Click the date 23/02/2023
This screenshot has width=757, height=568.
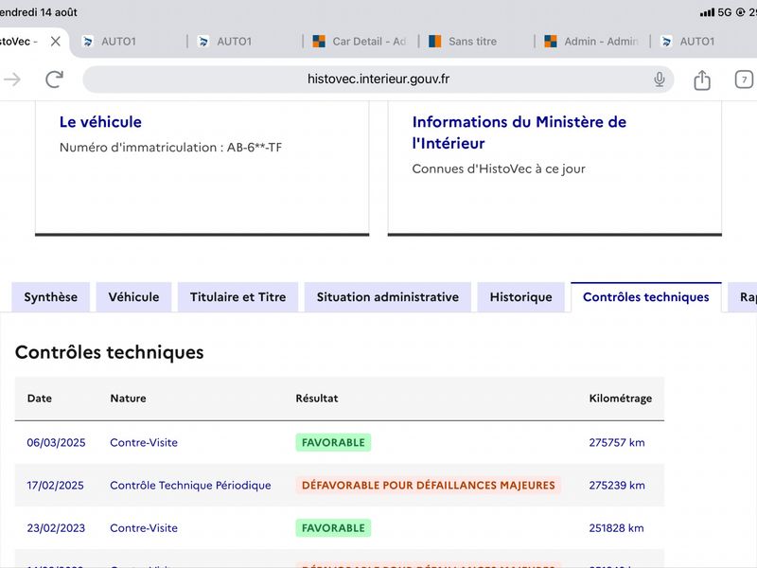tap(56, 528)
